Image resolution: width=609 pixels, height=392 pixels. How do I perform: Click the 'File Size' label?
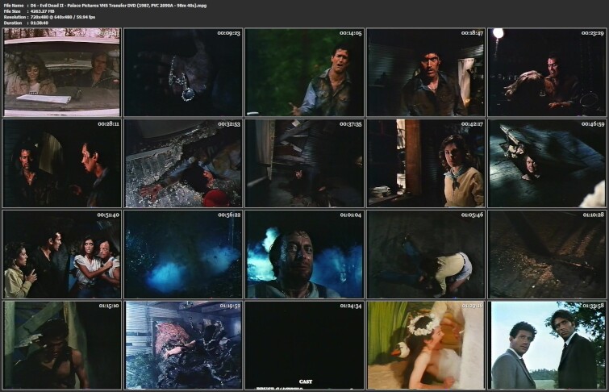12,11
